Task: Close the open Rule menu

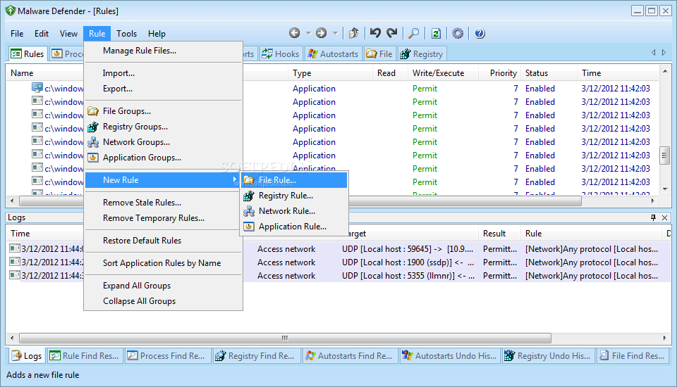Action: point(97,34)
